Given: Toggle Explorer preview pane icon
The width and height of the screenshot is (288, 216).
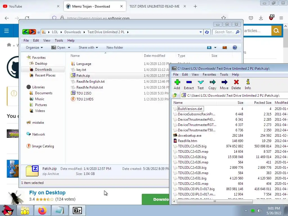Looking at the screenshot, I should [x=225, y=48].
